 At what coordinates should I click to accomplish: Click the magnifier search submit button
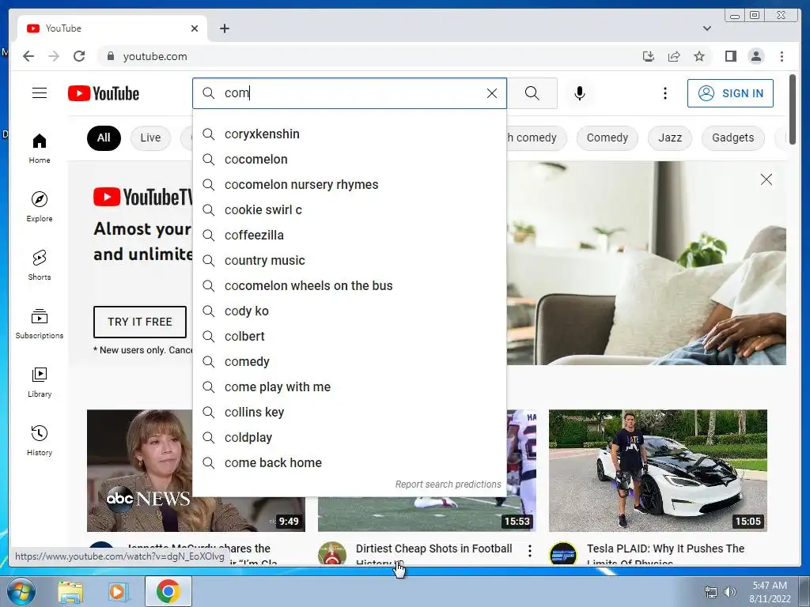point(532,93)
